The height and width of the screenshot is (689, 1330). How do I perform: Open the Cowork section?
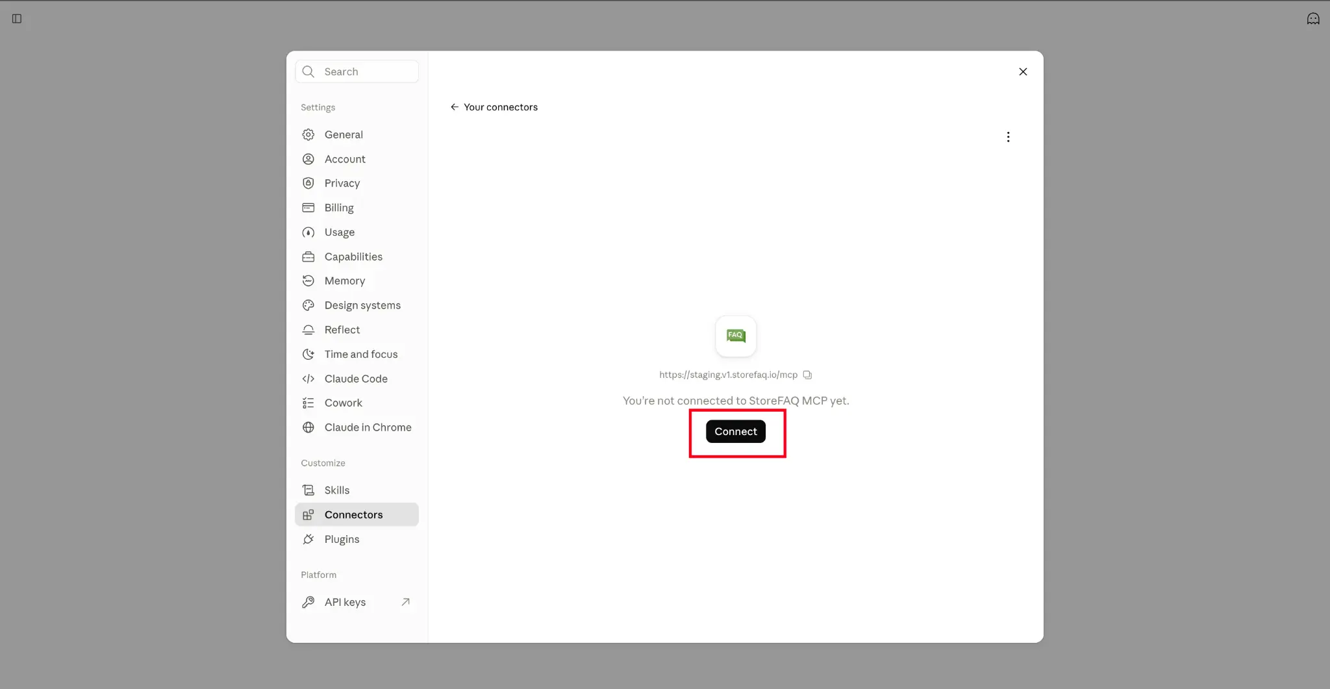(357, 403)
